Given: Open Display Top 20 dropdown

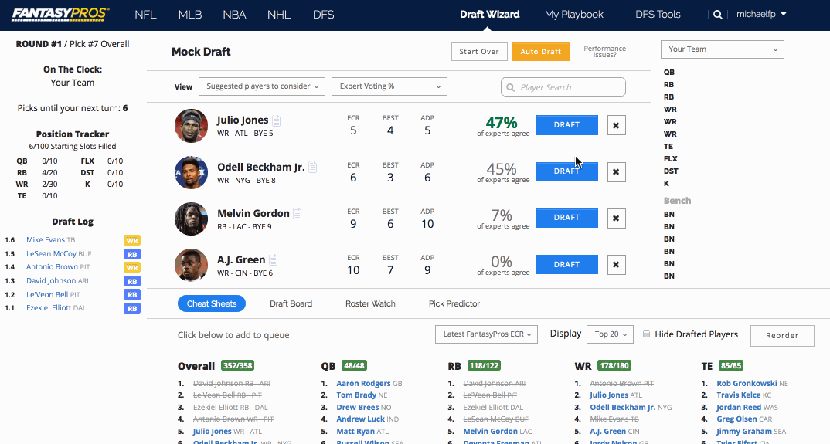Looking at the screenshot, I should [x=610, y=334].
